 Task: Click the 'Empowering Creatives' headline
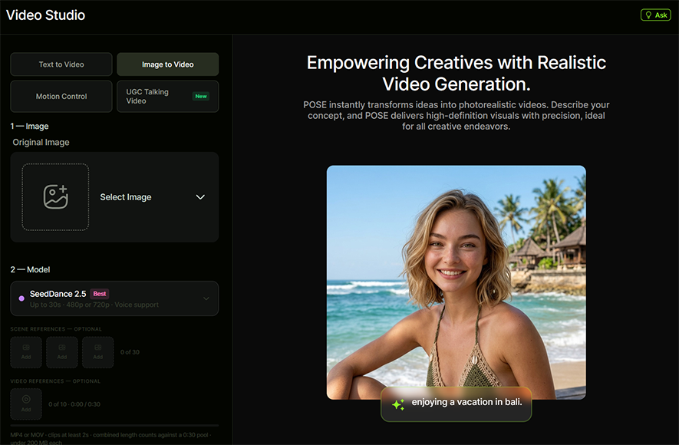click(x=456, y=73)
